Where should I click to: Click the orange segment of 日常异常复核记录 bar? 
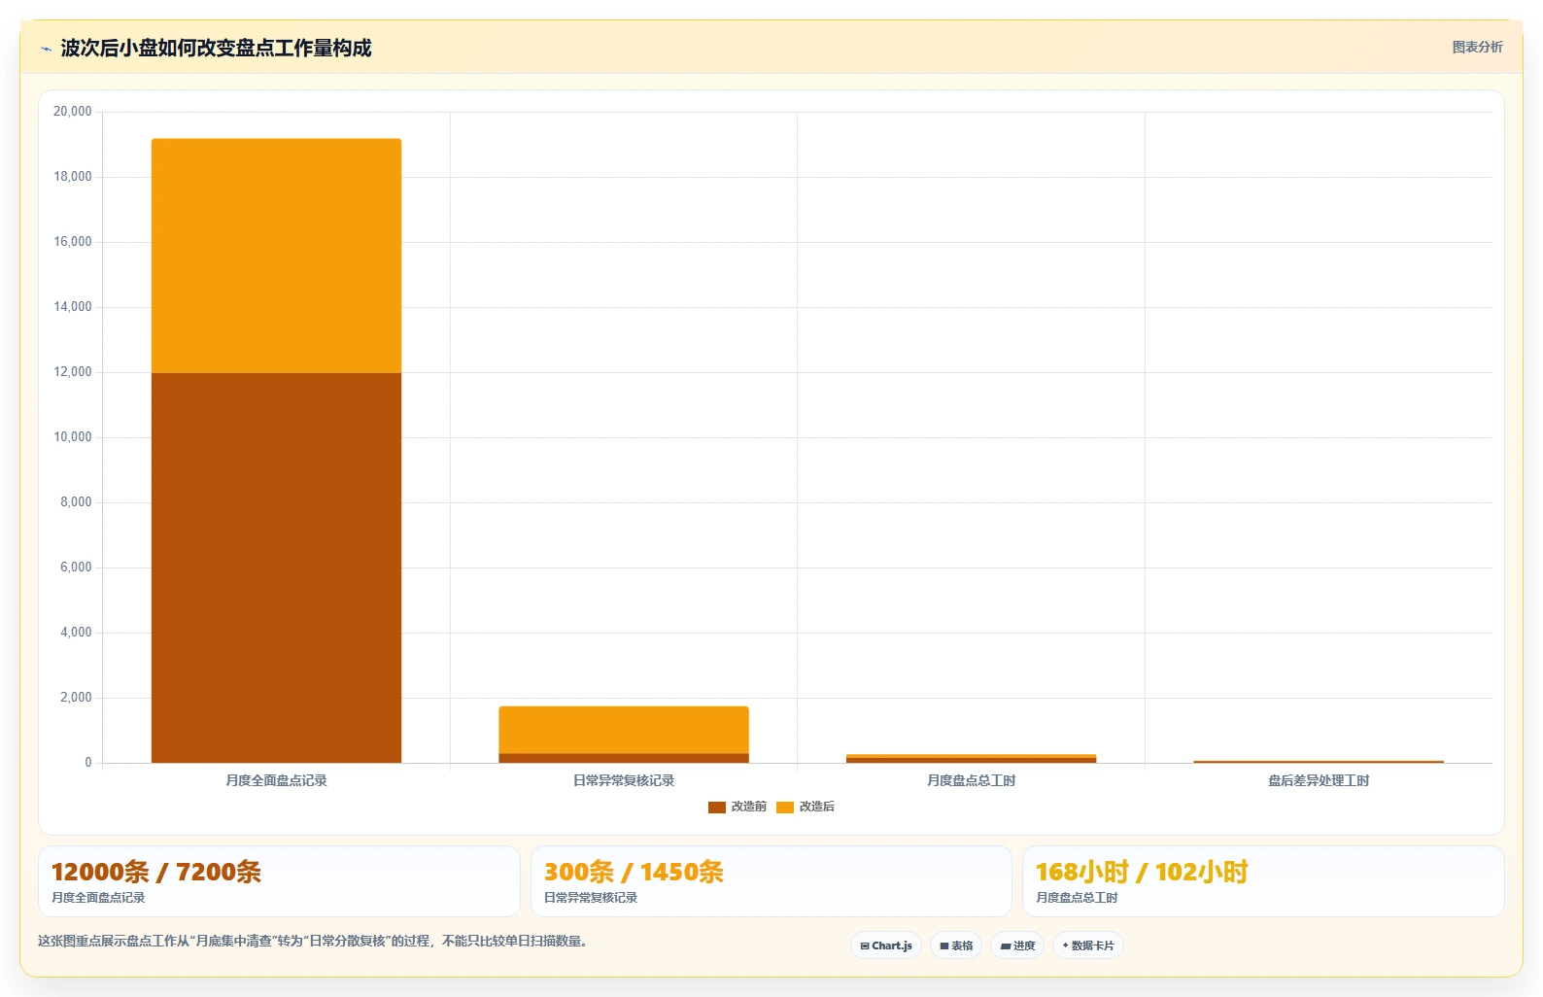(624, 730)
